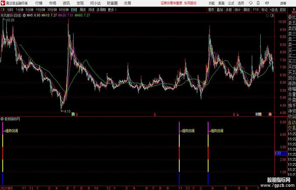The image size is (296, 190).
Task: Click the 游客 guest account label
Action: (x=283, y=3)
